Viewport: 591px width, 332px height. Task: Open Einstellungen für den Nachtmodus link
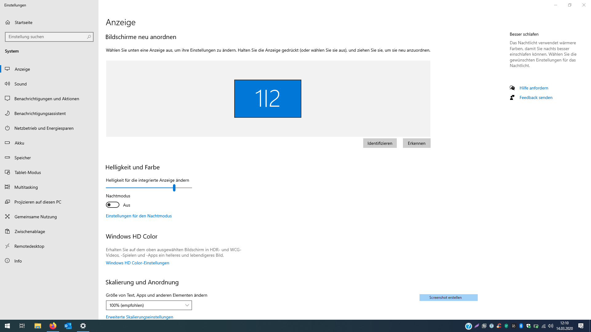point(139,216)
